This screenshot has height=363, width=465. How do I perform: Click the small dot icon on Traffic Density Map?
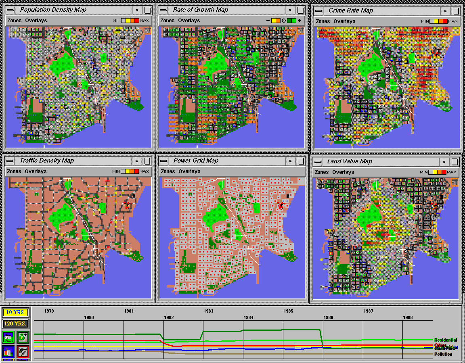136,161
